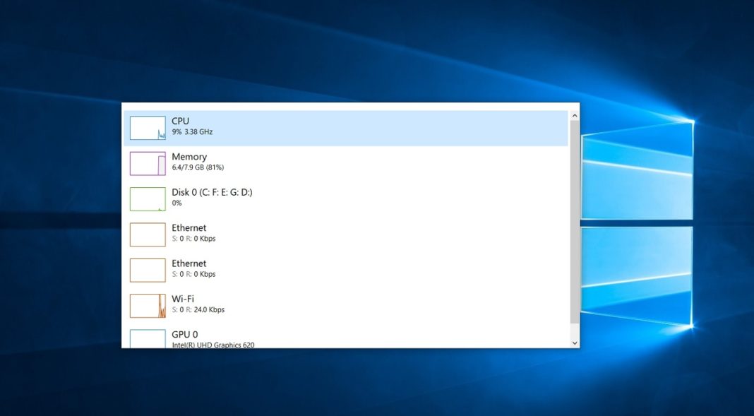Click the Disk 0 activity graph
This screenshot has height=416, width=754.
(147, 198)
